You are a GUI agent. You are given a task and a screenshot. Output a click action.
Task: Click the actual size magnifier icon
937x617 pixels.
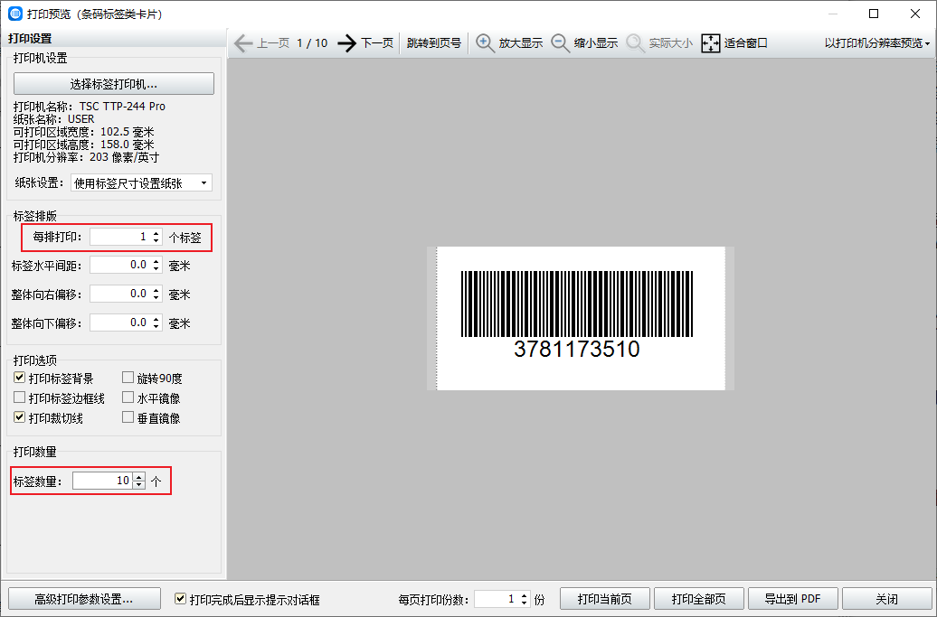[635, 43]
